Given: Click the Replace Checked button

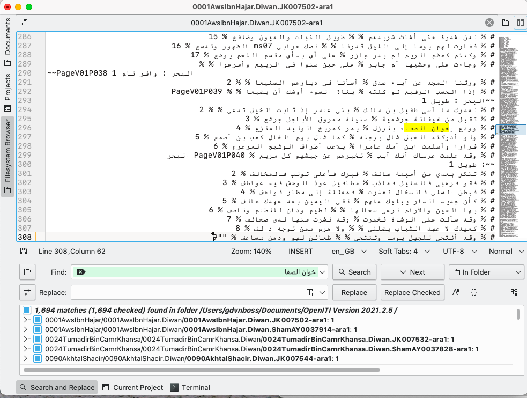Looking at the screenshot, I should point(412,292).
